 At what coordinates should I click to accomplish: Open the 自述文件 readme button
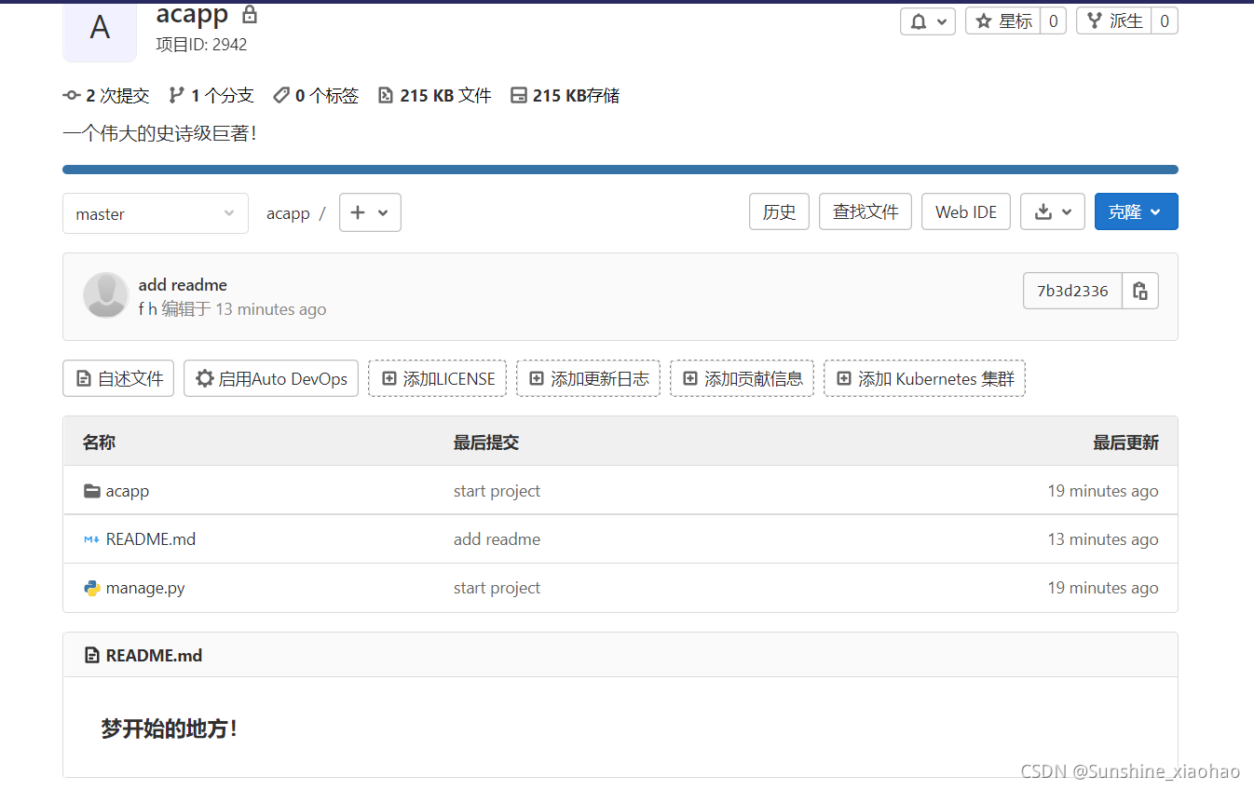coord(118,378)
